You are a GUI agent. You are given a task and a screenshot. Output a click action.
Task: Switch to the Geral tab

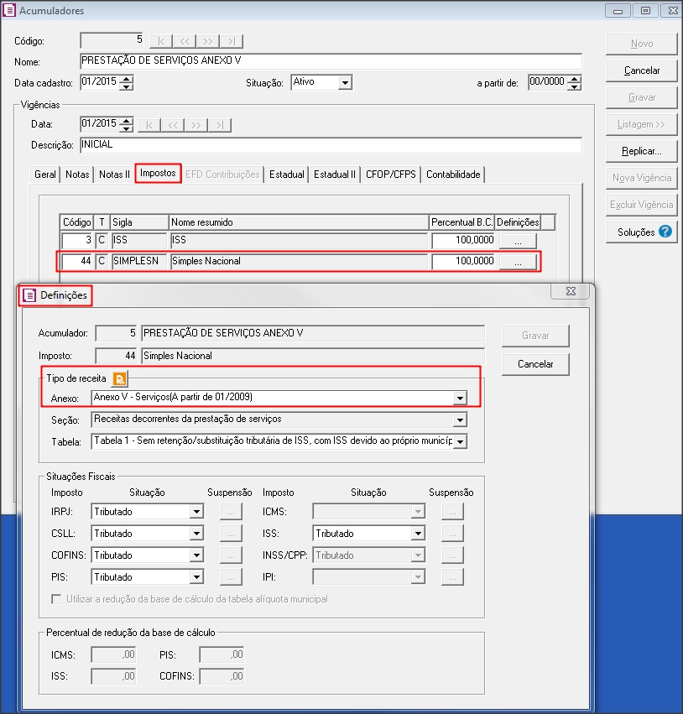pyautogui.click(x=45, y=175)
